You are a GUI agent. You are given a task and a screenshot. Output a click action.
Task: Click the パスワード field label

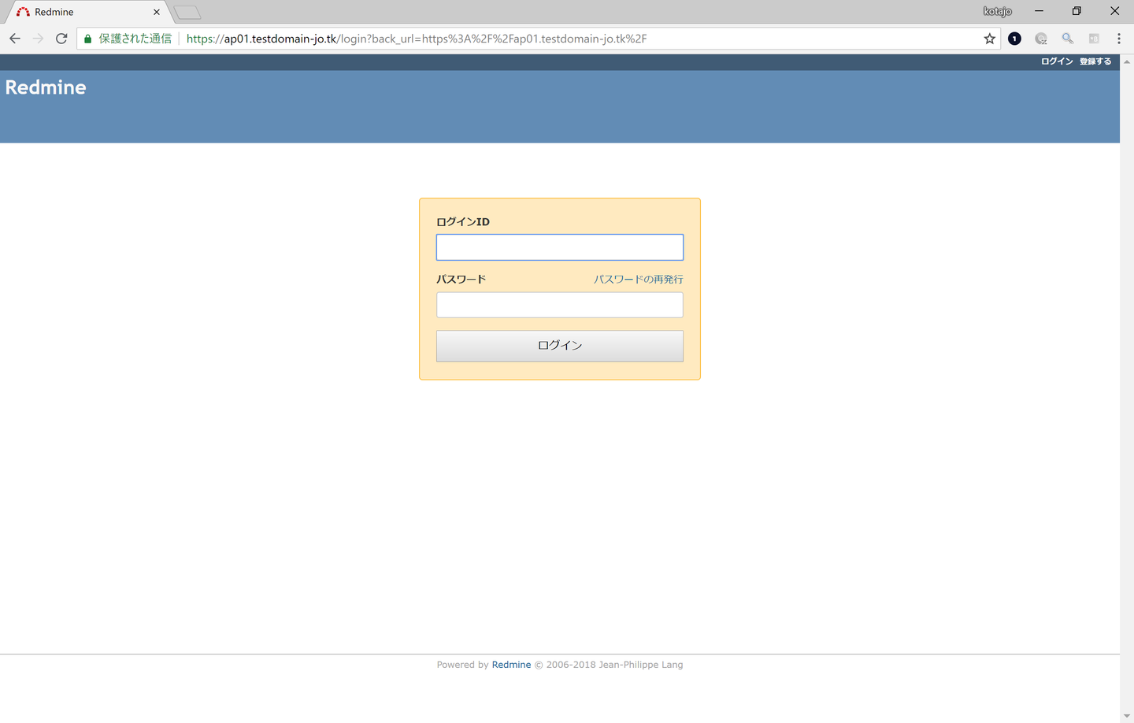pyautogui.click(x=461, y=280)
